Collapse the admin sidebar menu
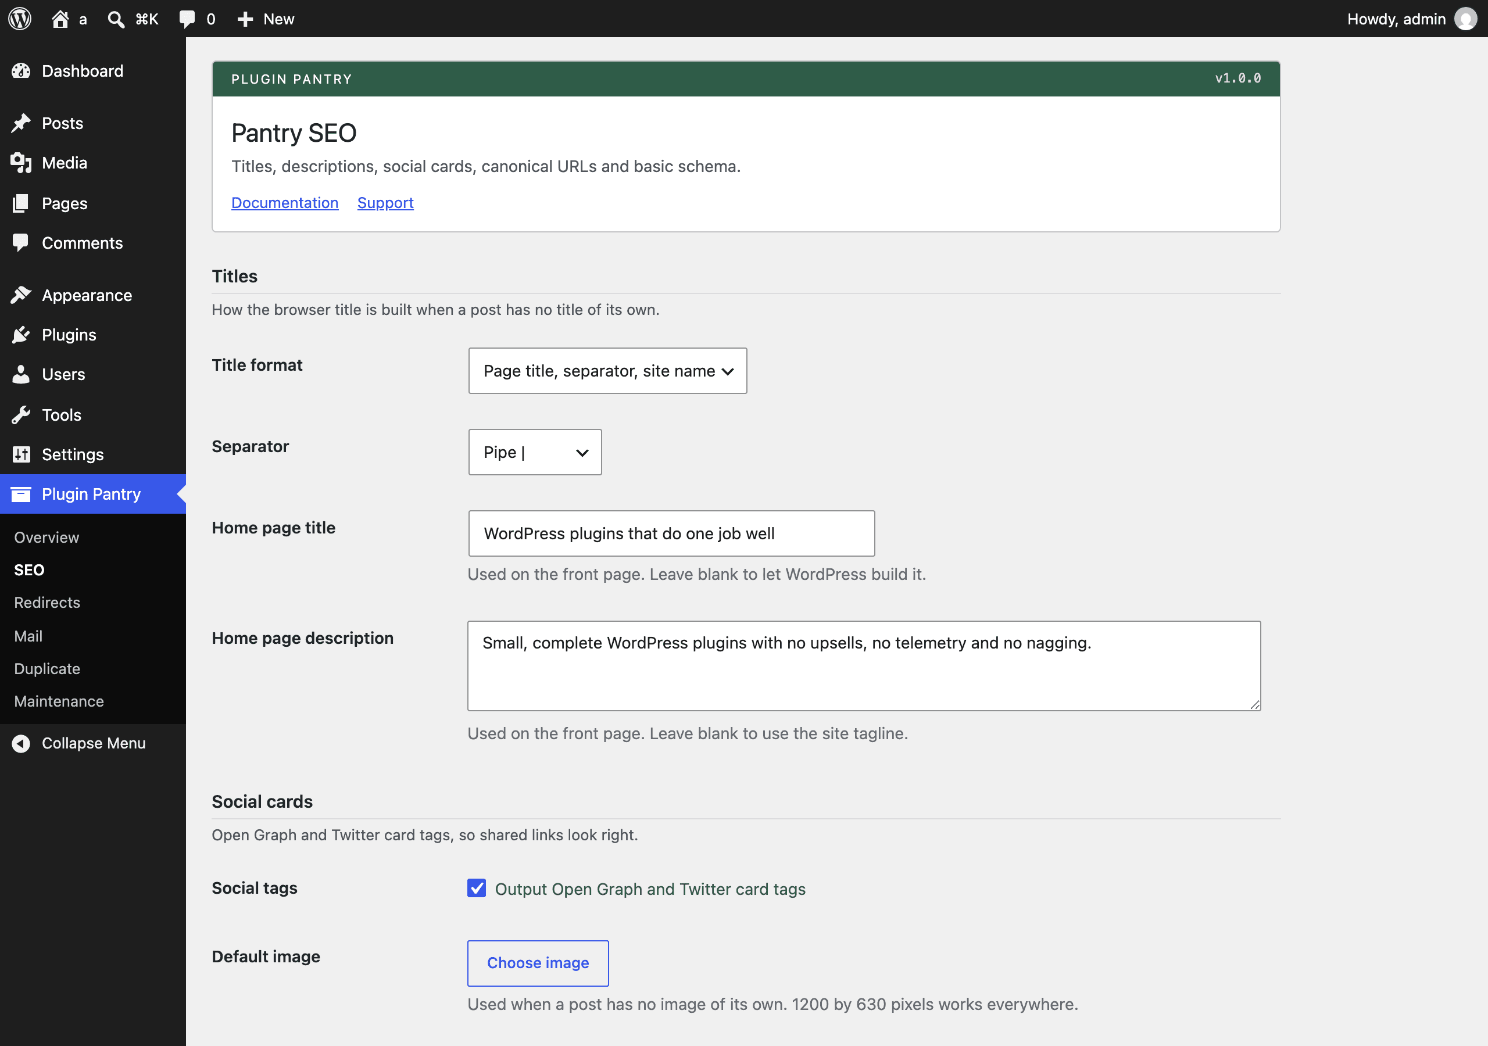 92,743
